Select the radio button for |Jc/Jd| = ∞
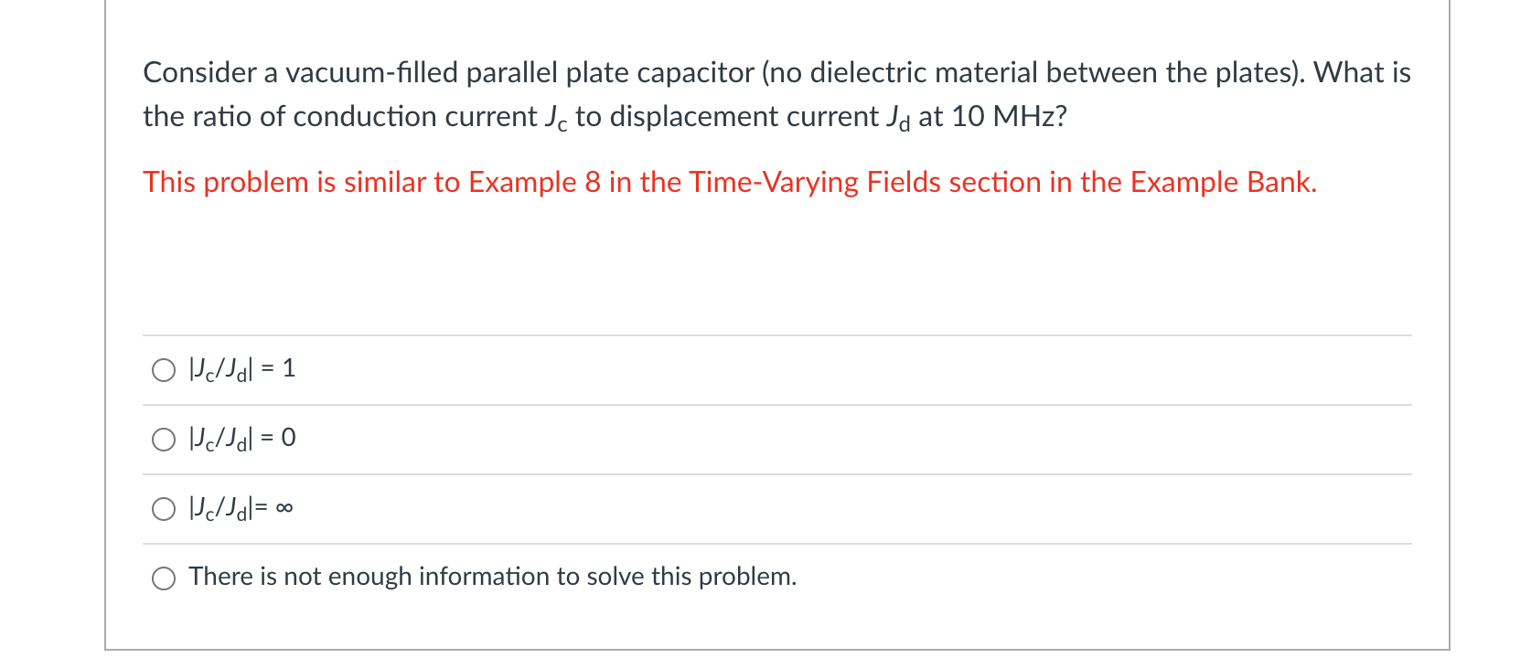 coord(165,509)
